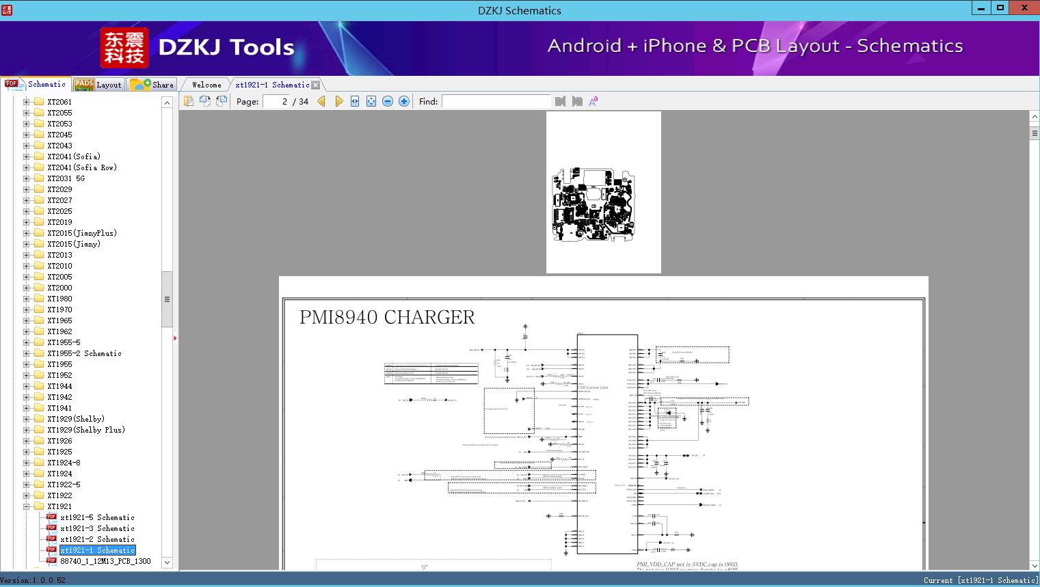Switch to the Layout panel tab
This screenshot has height=587, width=1040.
tap(98, 85)
